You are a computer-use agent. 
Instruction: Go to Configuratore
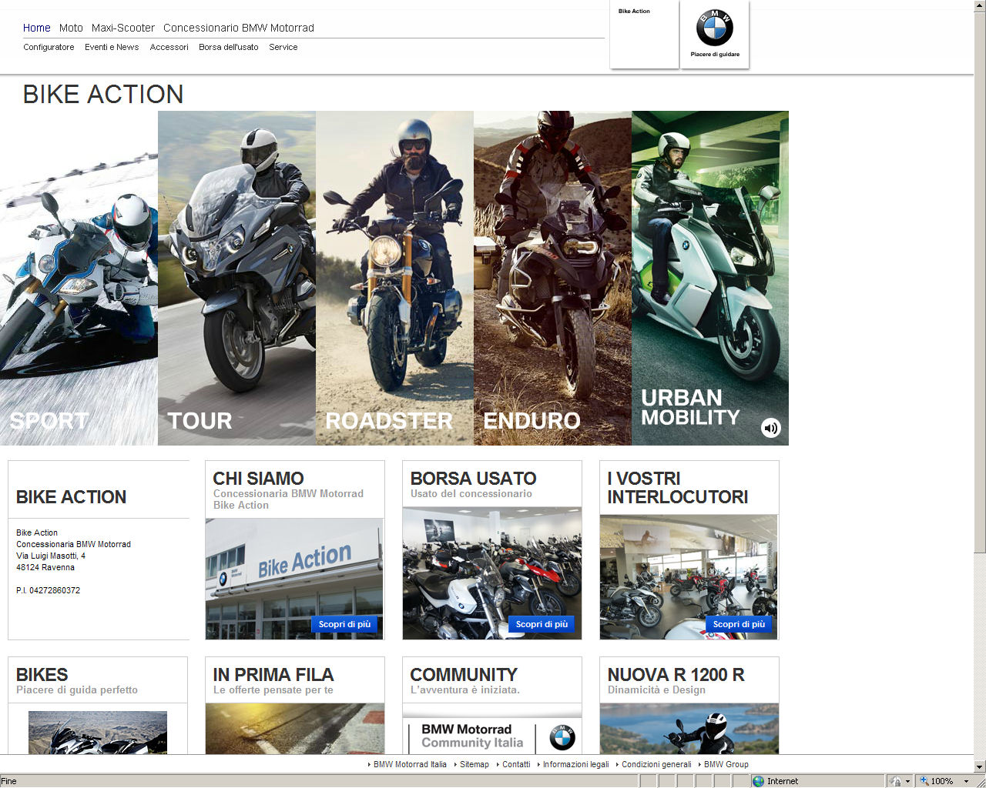tap(49, 47)
